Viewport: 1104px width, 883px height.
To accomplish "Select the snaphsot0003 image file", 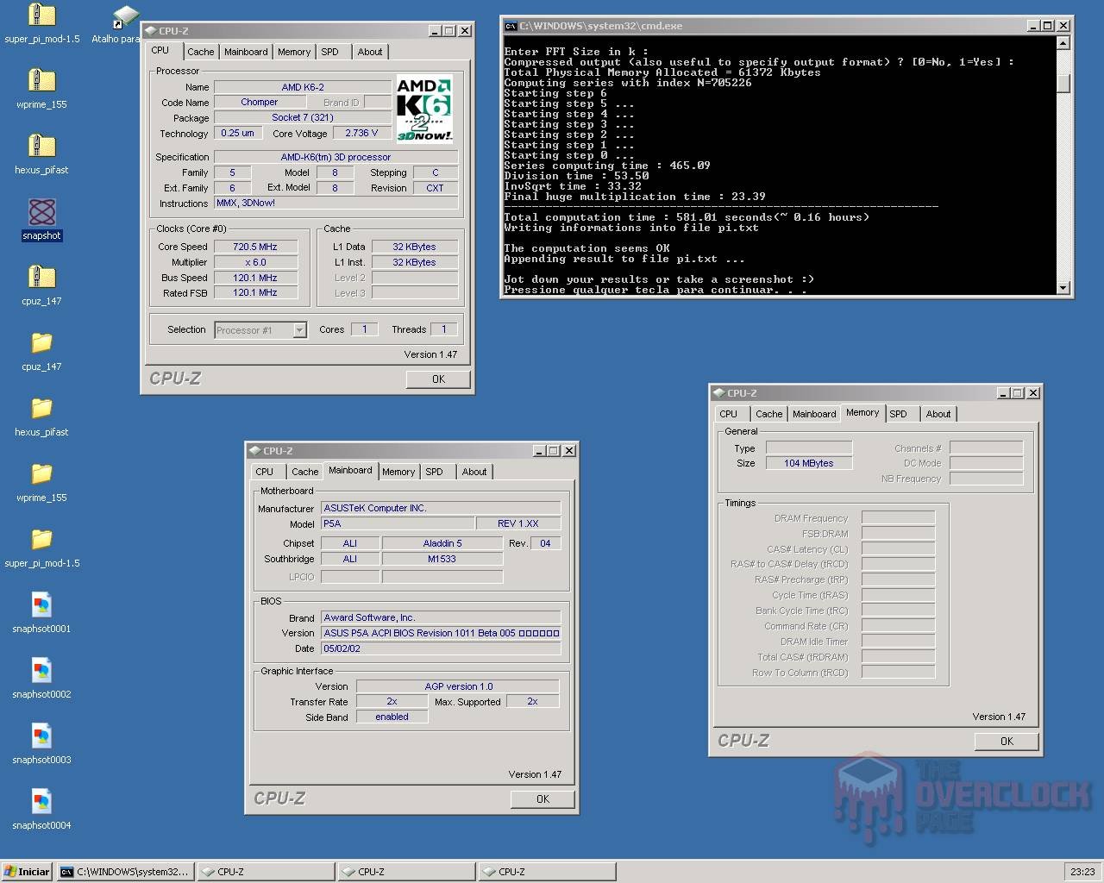I will point(41,736).
